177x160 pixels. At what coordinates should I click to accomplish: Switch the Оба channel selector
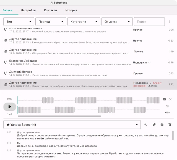point(167,112)
